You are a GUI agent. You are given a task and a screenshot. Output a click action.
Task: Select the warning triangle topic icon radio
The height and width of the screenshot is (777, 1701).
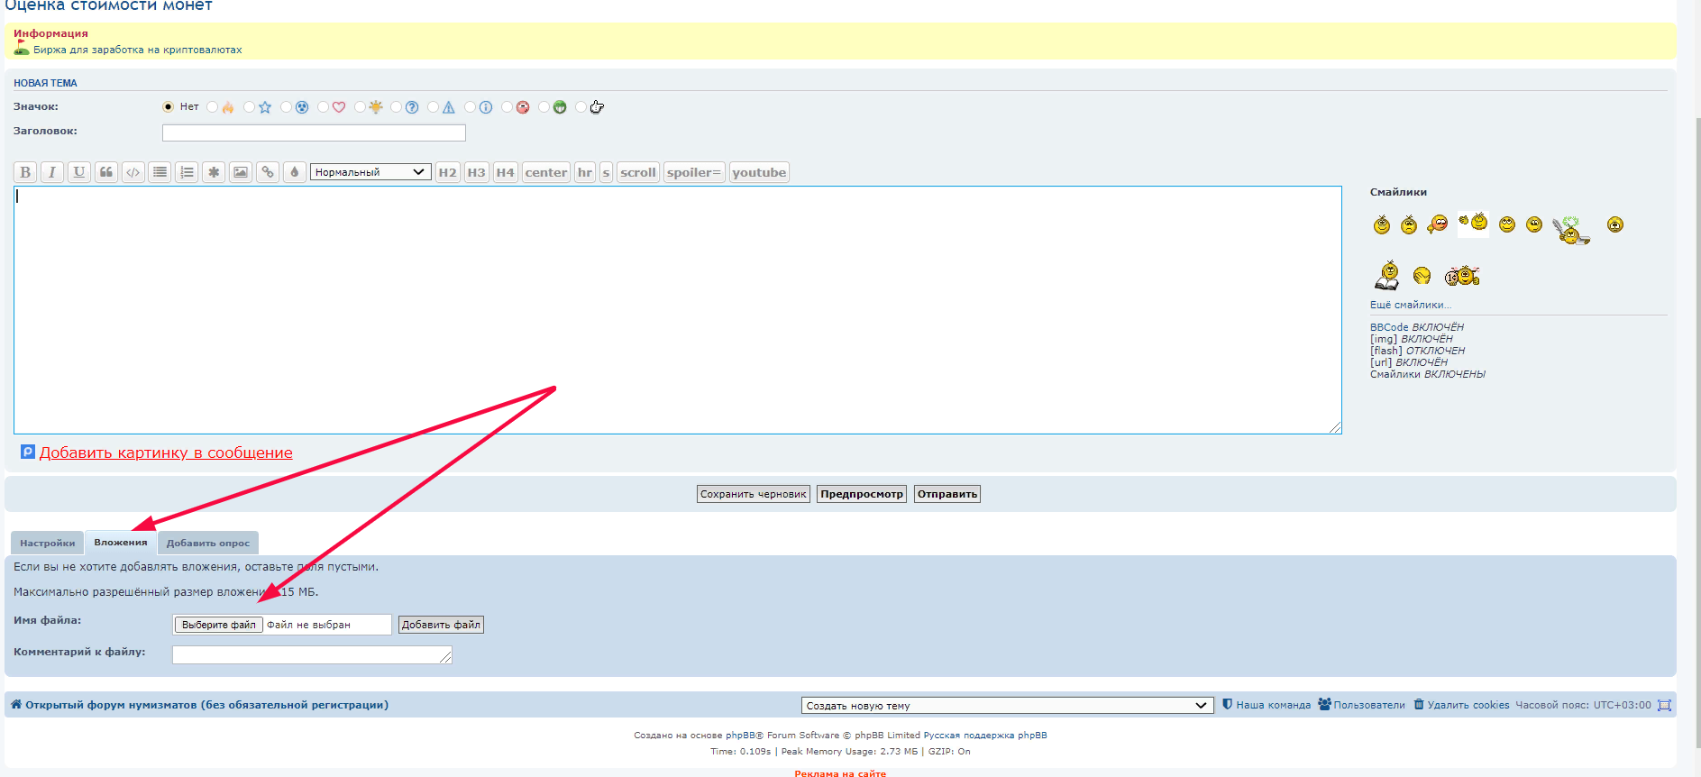(433, 106)
